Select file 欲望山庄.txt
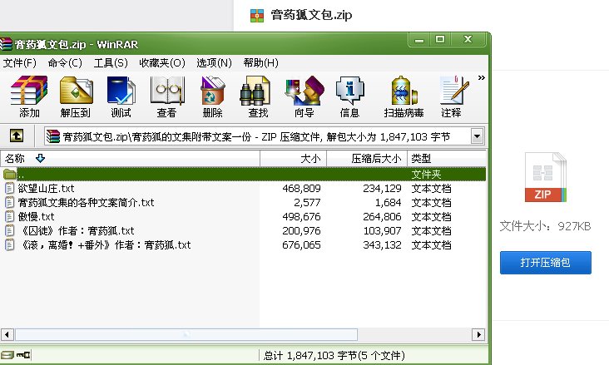This screenshot has width=609, height=365. pos(46,189)
